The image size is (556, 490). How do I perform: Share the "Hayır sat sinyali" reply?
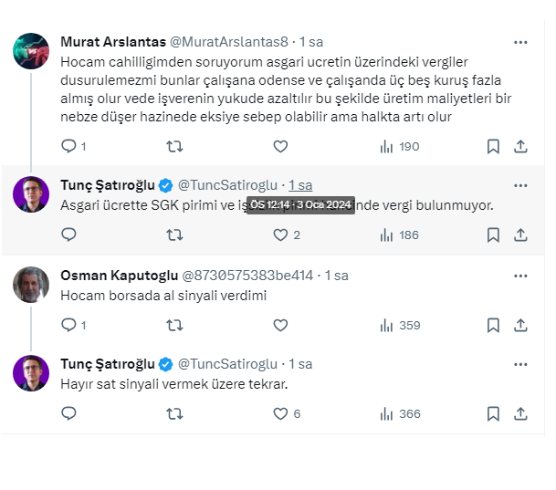[x=520, y=413]
